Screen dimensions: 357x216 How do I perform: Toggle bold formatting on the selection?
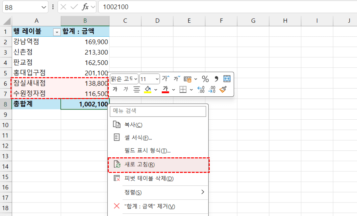[115, 89]
